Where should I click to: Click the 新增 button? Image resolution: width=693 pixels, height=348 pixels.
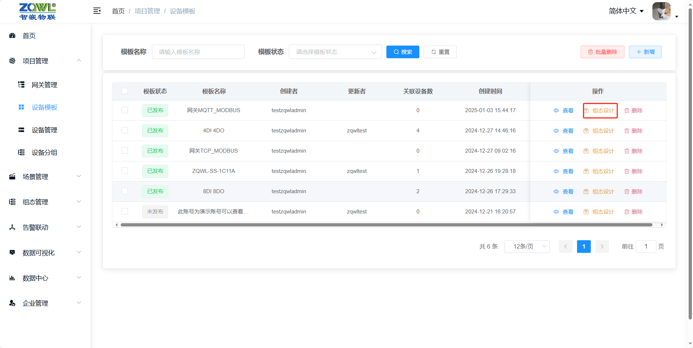click(645, 52)
